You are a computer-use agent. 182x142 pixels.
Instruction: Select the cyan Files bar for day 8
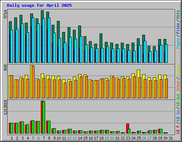point(49,40)
